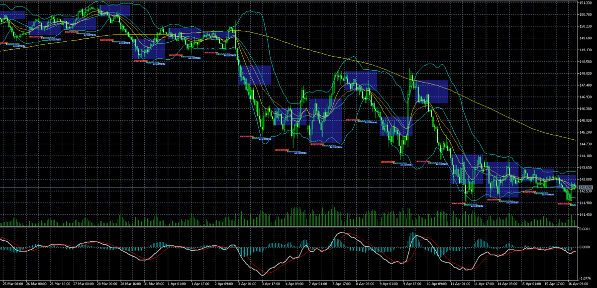Viewport: 597px width, 288px height.
Task: Select the 0.6601 oscillator scale value
Action: (x=585, y=229)
